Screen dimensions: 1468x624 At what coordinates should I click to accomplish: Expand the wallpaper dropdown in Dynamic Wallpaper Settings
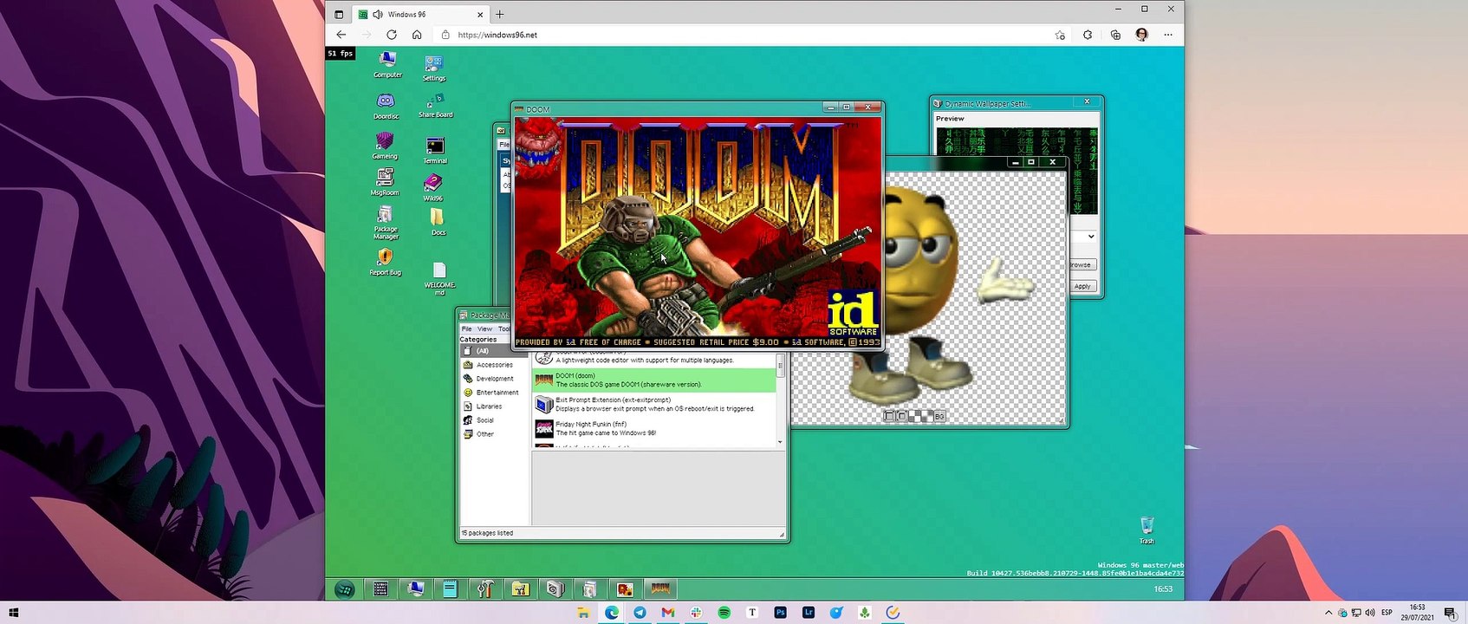(1090, 236)
